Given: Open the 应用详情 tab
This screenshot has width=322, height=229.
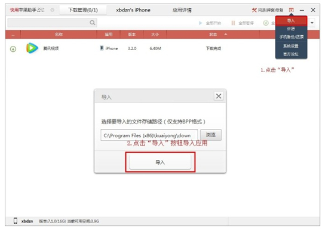Looking at the screenshot, I should [182, 10].
